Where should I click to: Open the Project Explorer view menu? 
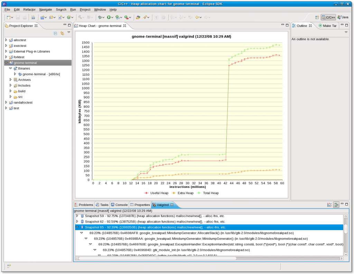click(69, 32)
